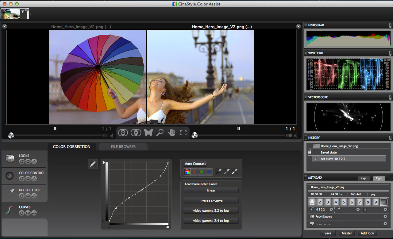The width and height of the screenshot is (393, 239).
Task: Toggle Key Selector visibility eye
Action: click(28, 196)
